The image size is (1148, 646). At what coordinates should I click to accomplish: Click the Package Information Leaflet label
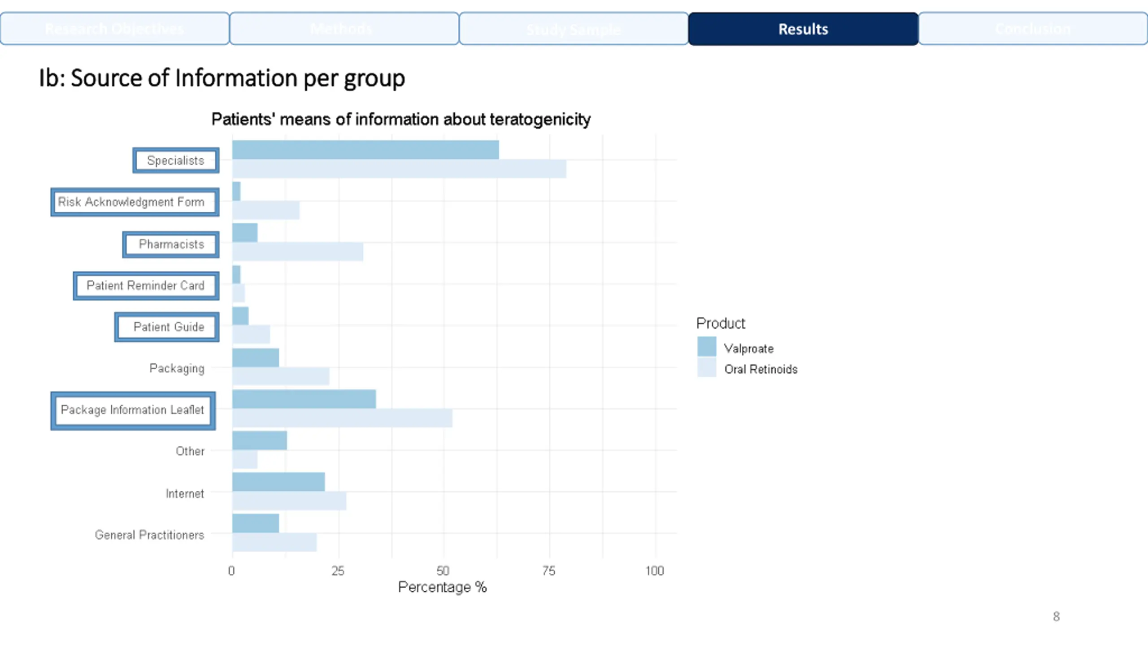(133, 411)
